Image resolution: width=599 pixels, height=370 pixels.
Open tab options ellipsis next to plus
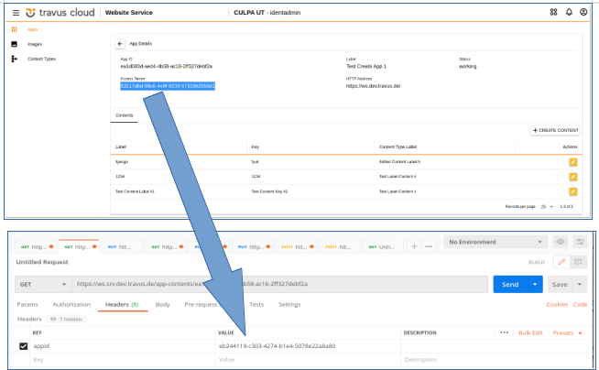coord(429,246)
